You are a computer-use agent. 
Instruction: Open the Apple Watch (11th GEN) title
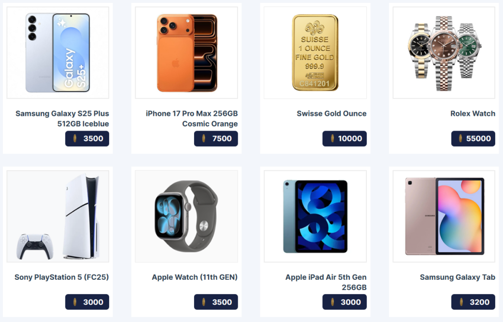[195, 277]
